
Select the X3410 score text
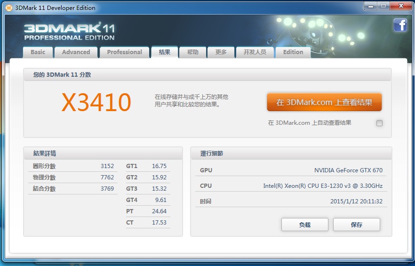click(x=96, y=102)
